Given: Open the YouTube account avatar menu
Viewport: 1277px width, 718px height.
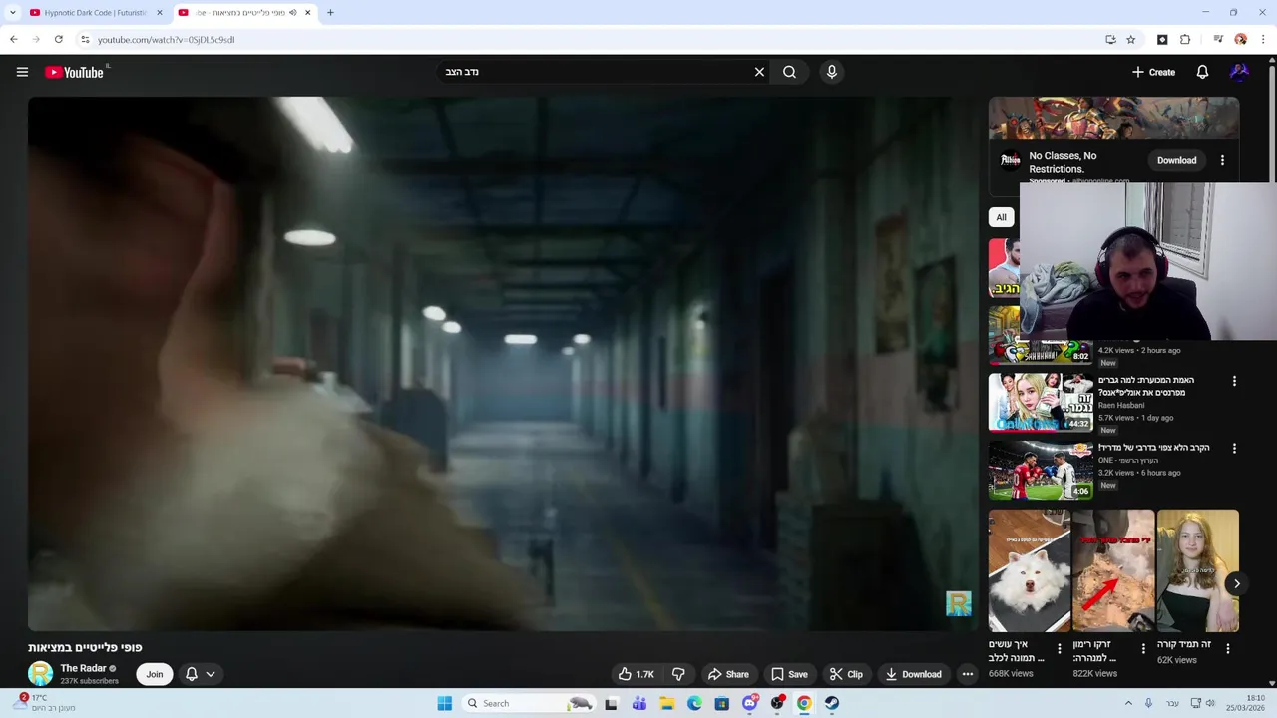Looking at the screenshot, I should (1239, 72).
